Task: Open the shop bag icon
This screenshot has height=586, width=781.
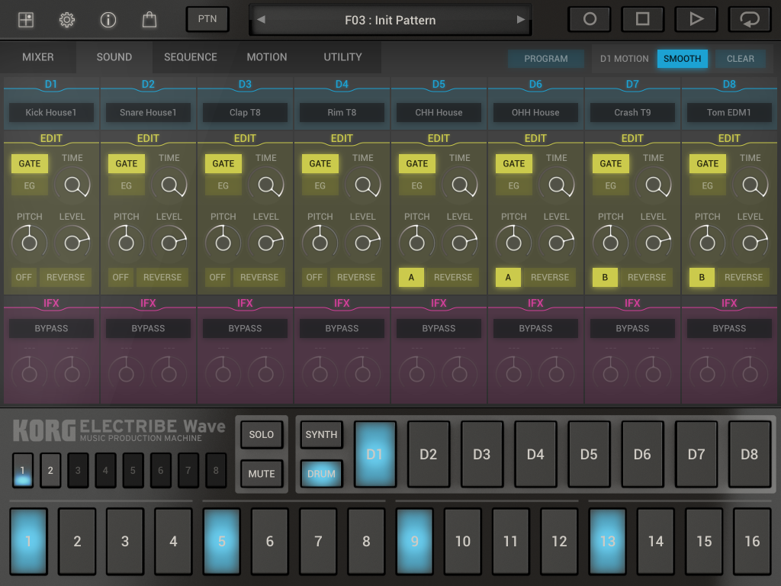Action: tap(149, 20)
